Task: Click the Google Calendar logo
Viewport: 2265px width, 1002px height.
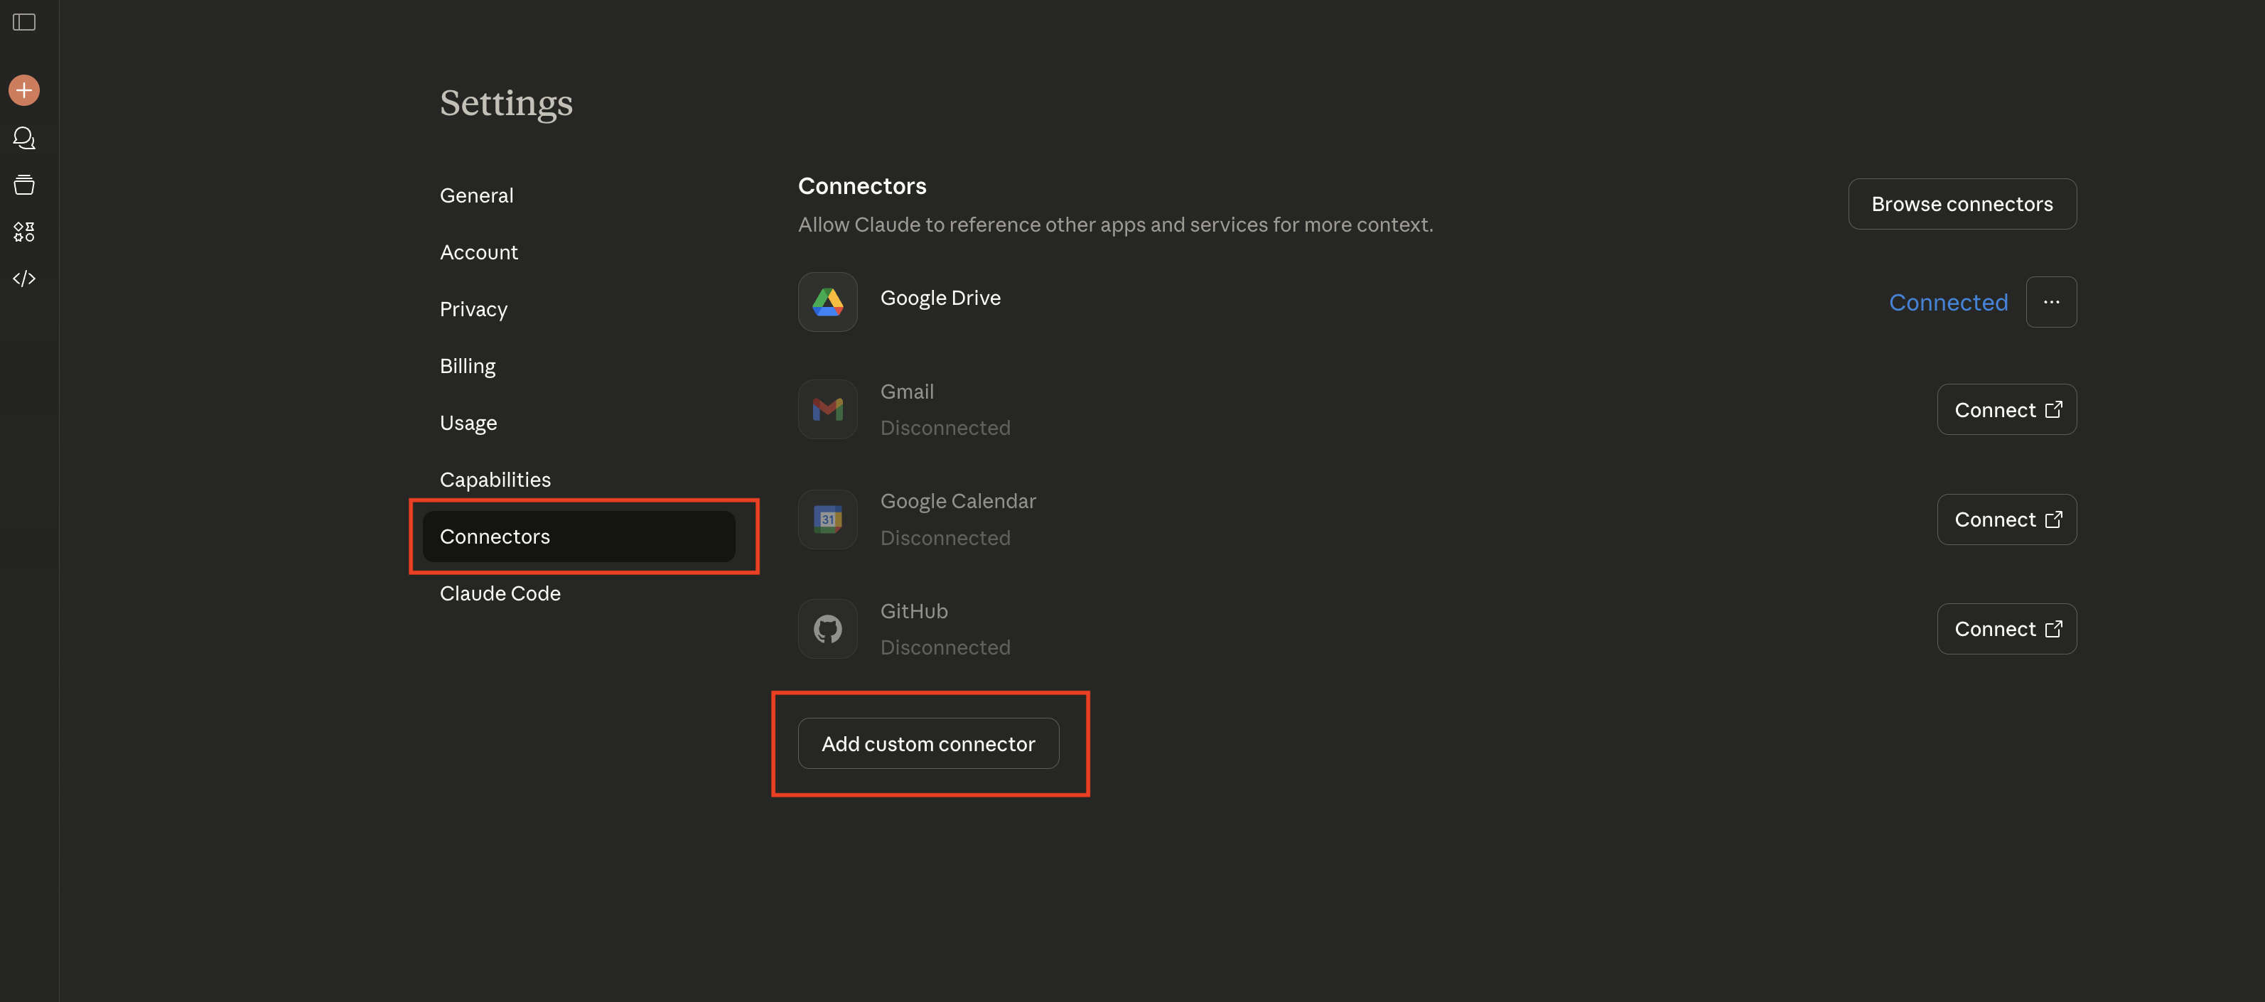Action: coord(827,519)
